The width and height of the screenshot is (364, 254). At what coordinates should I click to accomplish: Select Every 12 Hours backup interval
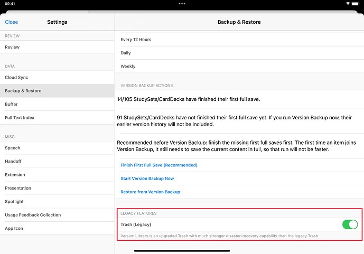[x=239, y=40]
